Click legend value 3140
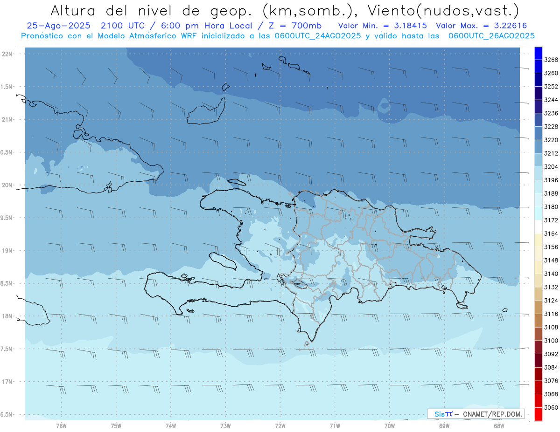 pos(551,274)
